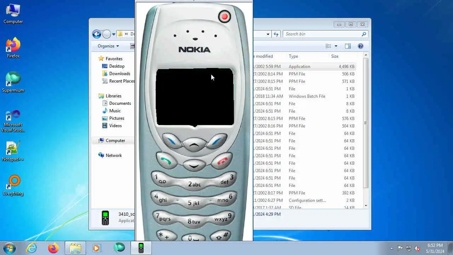Tap keypad number 1
Viewport: 453px width, 255px height.
pos(161,179)
